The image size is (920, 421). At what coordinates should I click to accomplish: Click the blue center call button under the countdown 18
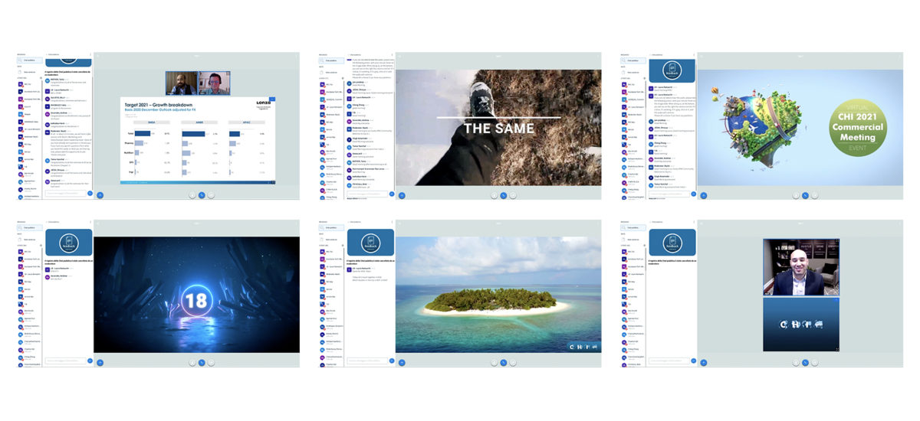[201, 362]
